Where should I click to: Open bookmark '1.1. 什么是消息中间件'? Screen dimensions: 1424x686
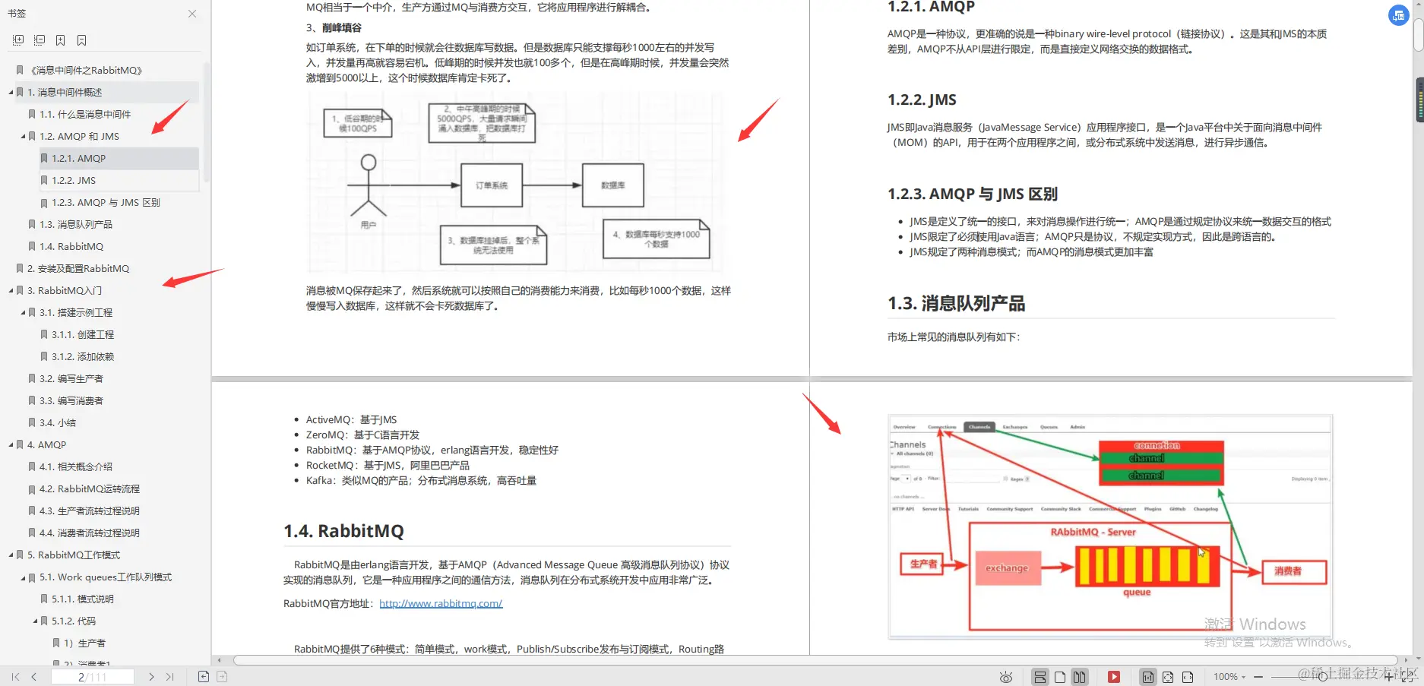click(85, 114)
